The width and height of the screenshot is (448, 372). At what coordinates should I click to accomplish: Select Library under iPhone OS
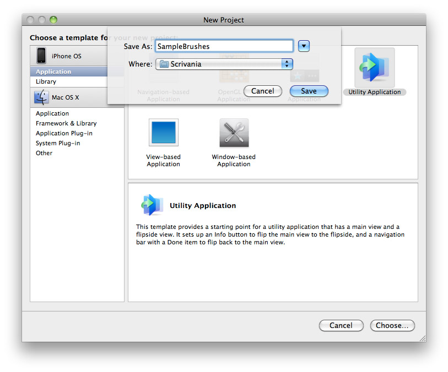[46, 81]
